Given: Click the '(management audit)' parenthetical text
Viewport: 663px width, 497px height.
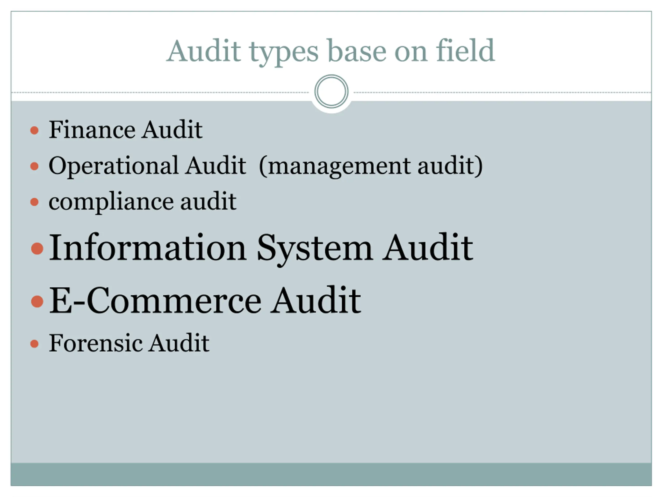Looking at the screenshot, I should (x=371, y=166).
